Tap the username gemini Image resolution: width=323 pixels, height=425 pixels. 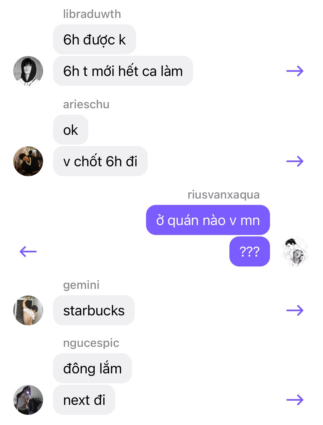tap(81, 285)
